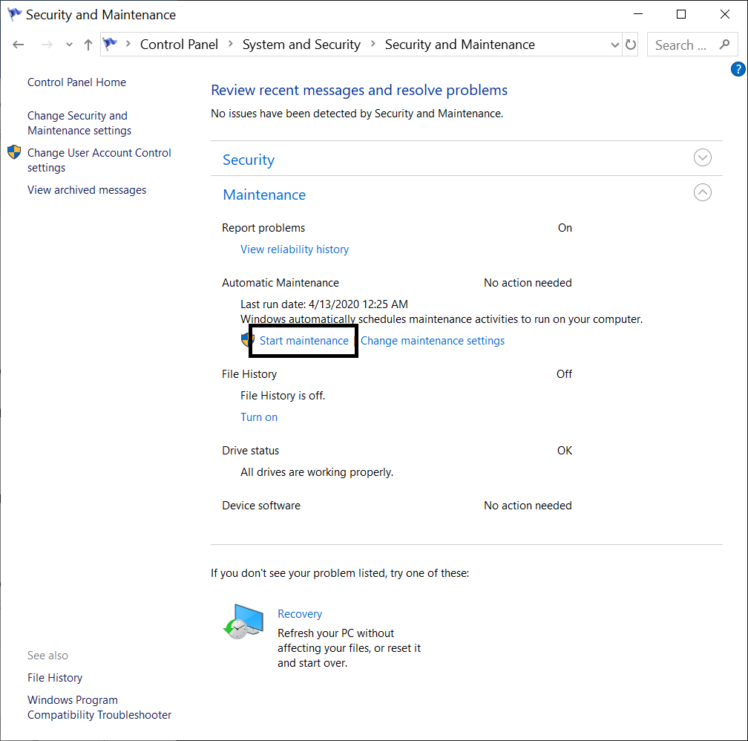Click the shield beside Change User Account Control settings
Viewport: 748px width, 741px height.
pos(13,152)
